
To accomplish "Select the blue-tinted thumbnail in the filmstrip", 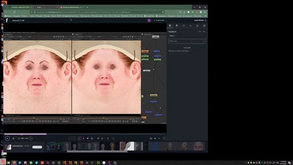I will tap(155, 146).
